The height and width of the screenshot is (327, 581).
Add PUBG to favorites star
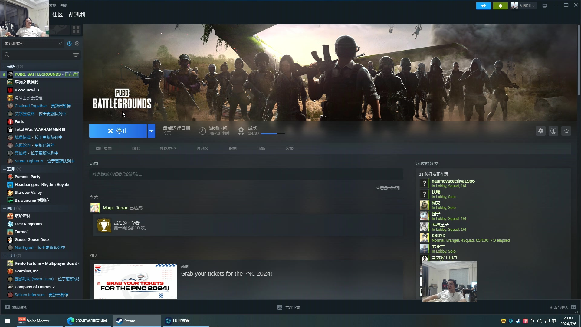point(566,131)
